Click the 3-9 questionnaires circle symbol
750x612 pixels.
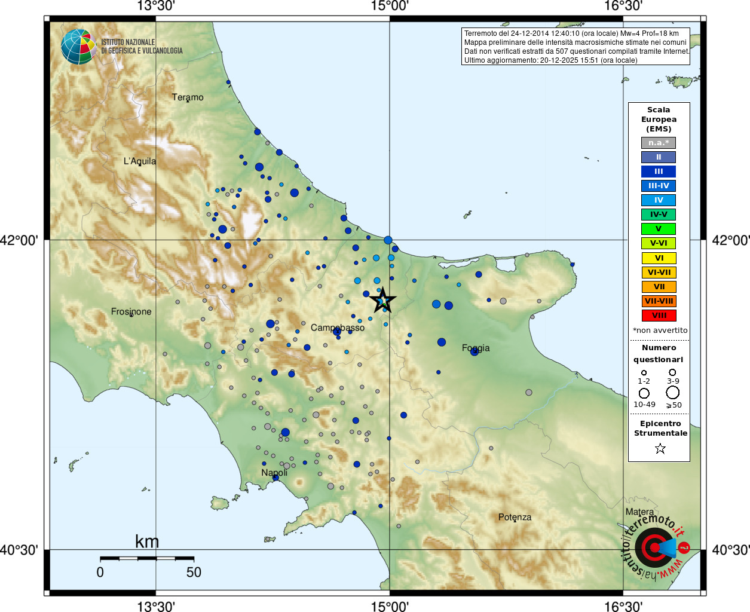click(x=672, y=372)
